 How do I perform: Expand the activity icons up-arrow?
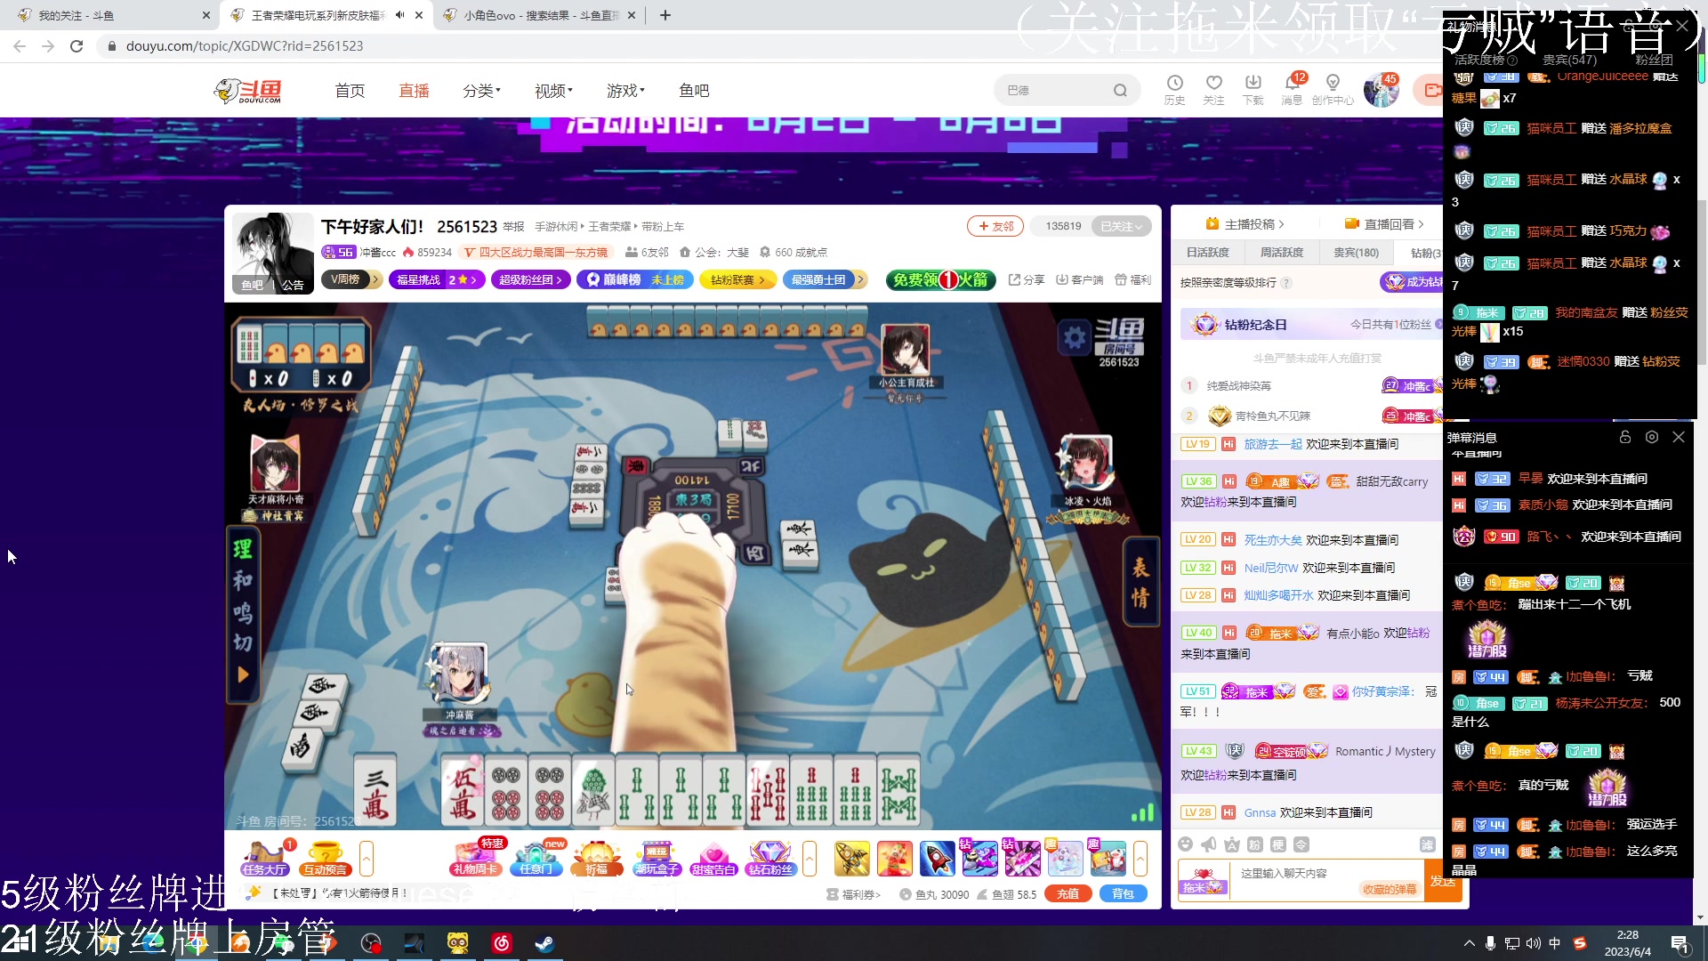click(x=366, y=858)
